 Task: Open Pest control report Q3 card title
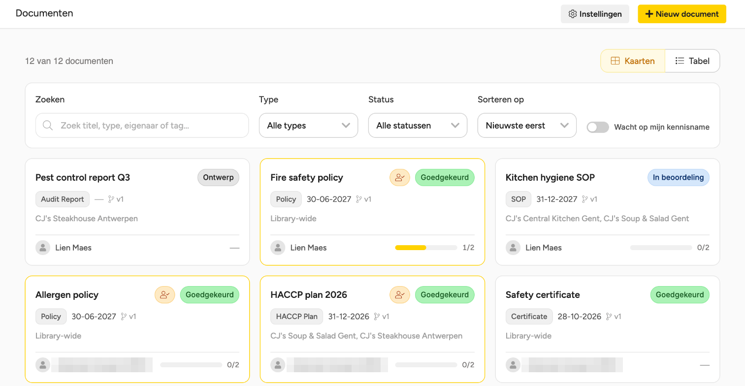click(x=83, y=178)
